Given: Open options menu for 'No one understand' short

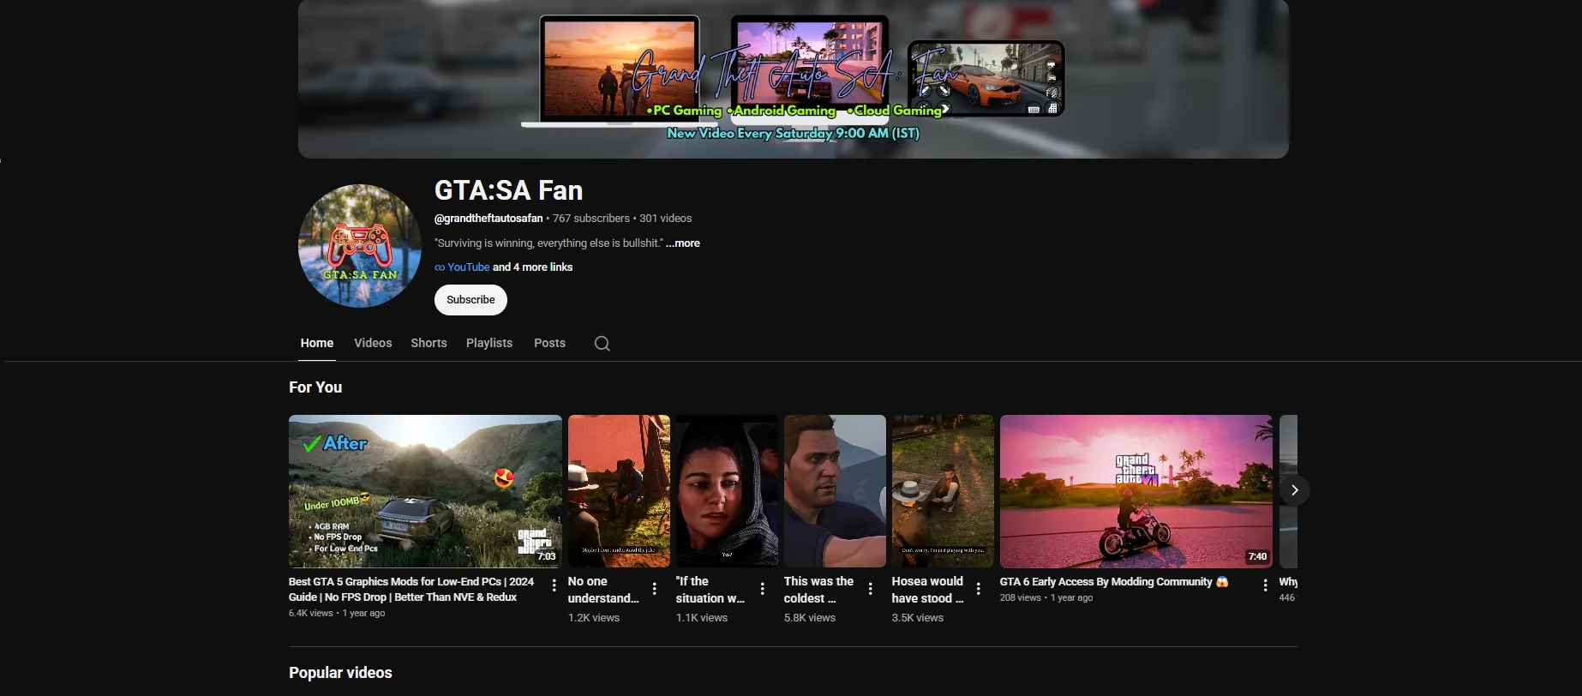Looking at the screenshot, I should pos(655,589).
